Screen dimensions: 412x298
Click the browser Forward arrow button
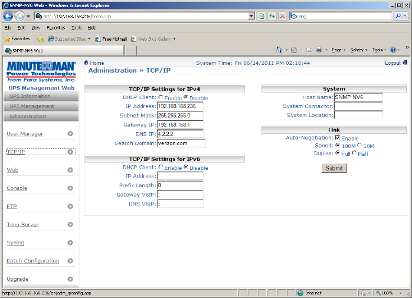tap(19, 17)
